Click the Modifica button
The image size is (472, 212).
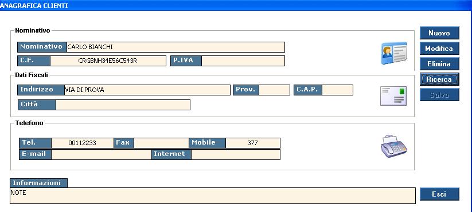point(439,49)
